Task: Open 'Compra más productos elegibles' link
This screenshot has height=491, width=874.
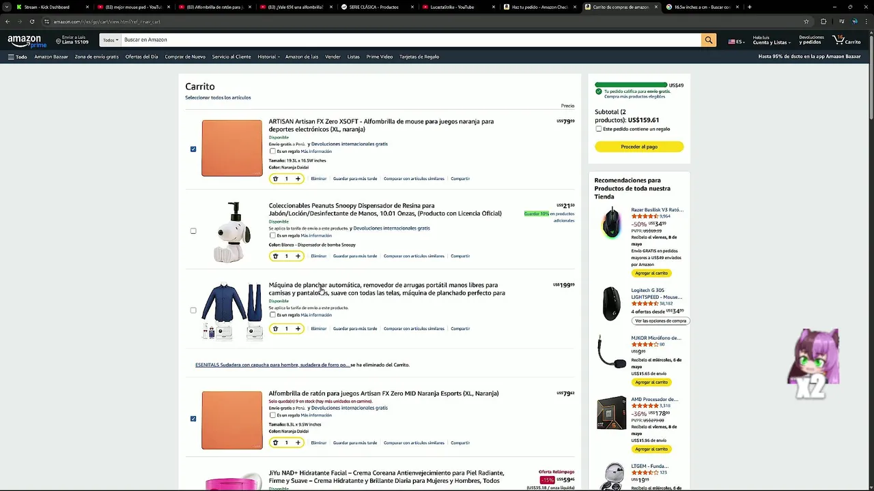Action: pos(634,97)
